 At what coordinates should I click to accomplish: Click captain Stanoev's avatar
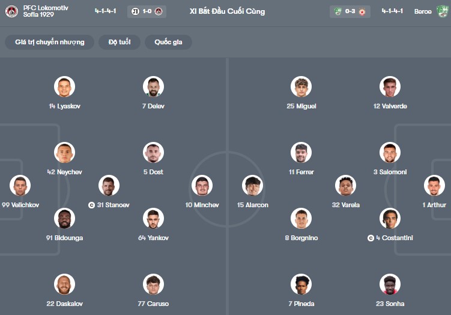click(x=109, y=186)
